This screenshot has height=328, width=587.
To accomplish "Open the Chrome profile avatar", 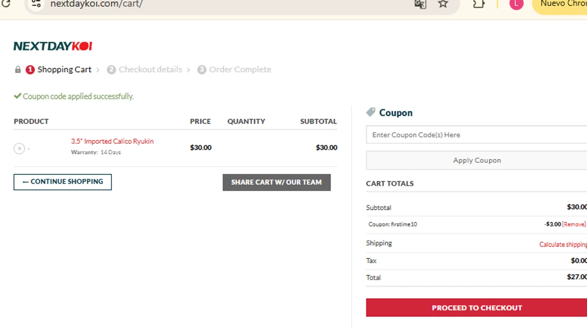I will coord(516,4).
